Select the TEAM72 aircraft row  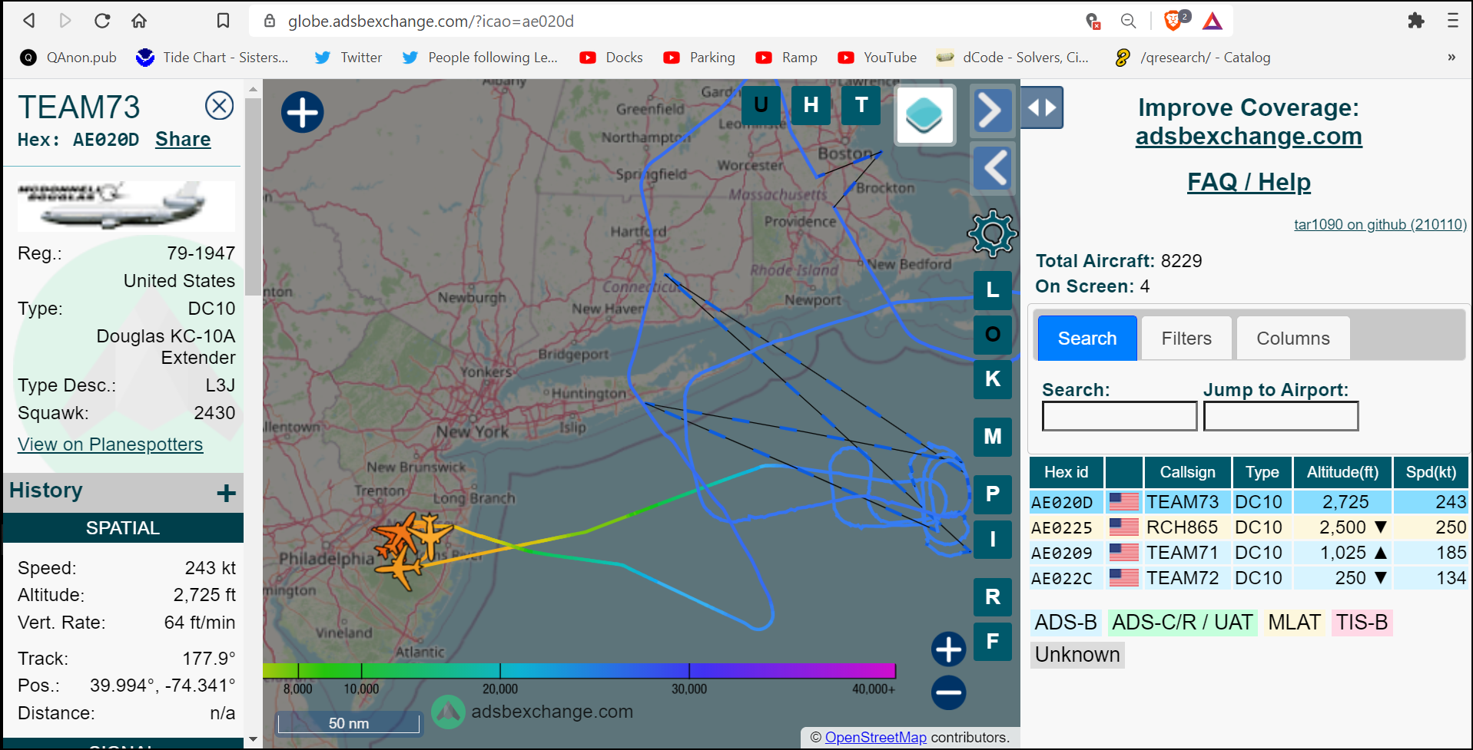tap(1249, 578)
